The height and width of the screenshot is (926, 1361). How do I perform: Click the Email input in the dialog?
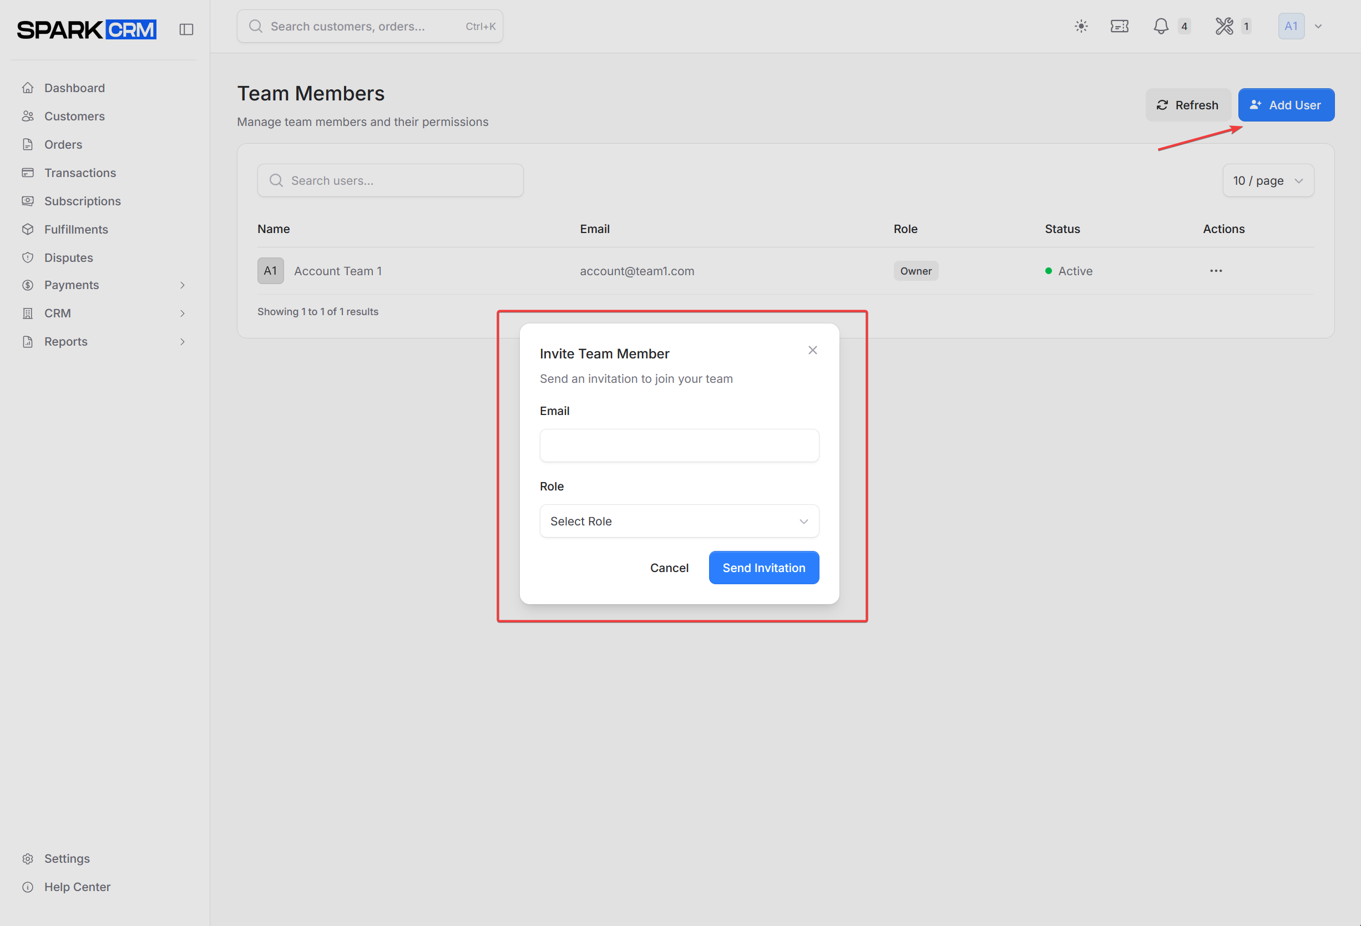[679, 446]
